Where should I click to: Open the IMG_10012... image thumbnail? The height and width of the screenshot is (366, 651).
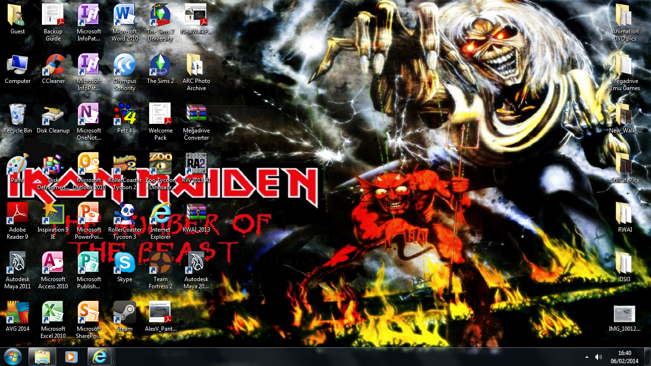(x=625, y=318)
